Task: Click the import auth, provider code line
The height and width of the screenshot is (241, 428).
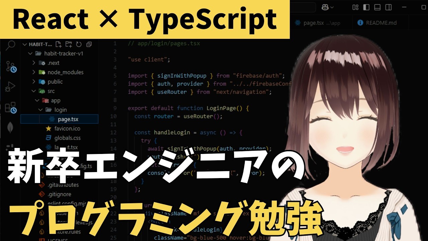Action: point(210,84)
